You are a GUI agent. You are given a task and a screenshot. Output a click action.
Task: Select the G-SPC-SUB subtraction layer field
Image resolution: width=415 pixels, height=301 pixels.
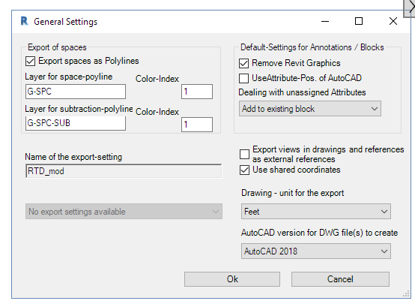click(x=76, y=123)
